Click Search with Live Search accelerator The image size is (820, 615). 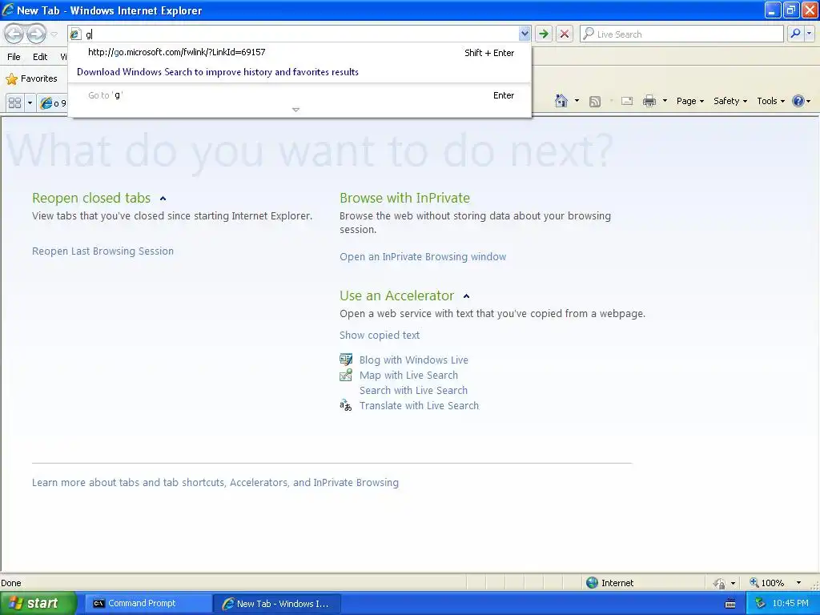click(413, 390)
